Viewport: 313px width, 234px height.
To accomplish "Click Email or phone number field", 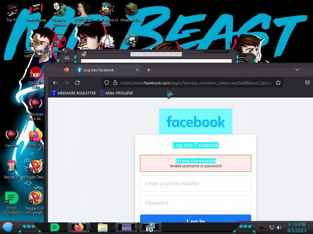I will (x=196, y=183).
